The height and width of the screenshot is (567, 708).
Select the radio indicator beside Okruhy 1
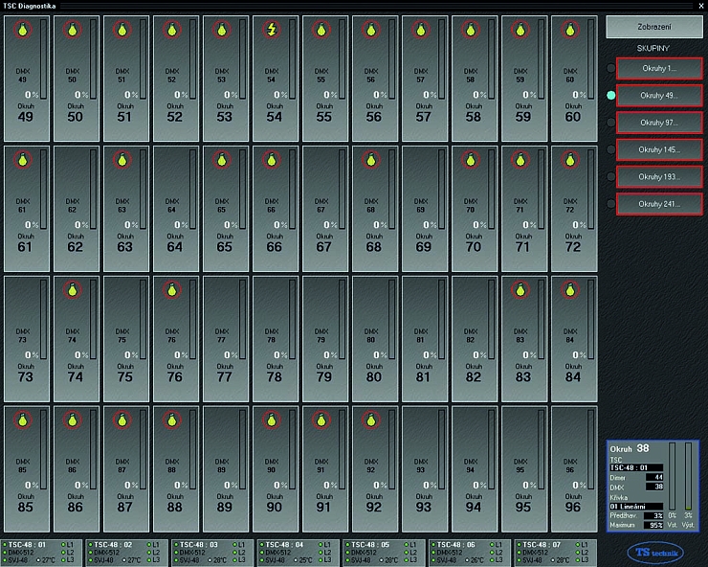[x=610, y=69]
